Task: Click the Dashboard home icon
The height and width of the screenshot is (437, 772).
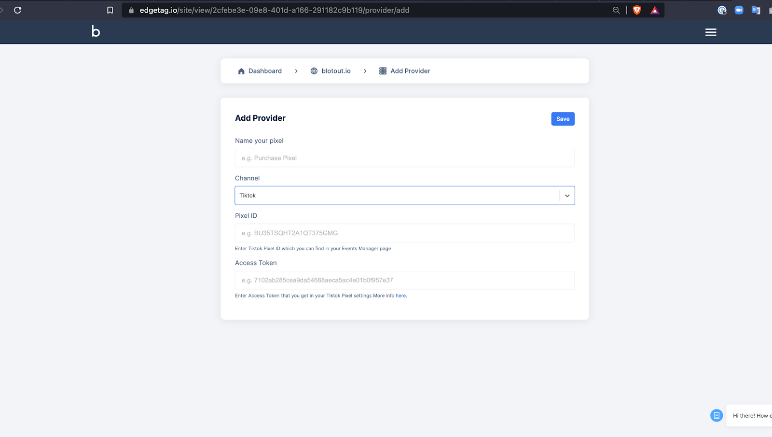Action: coord(241,71)
